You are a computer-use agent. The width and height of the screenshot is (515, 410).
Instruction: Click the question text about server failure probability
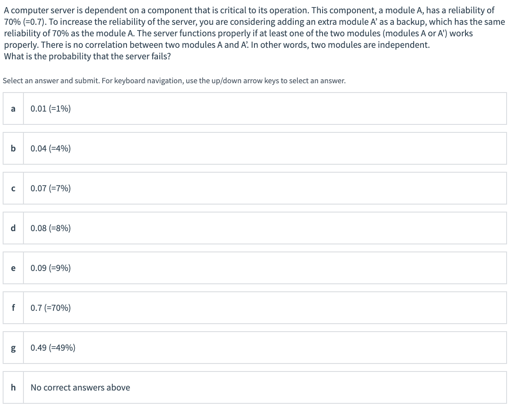pos(87,56)
